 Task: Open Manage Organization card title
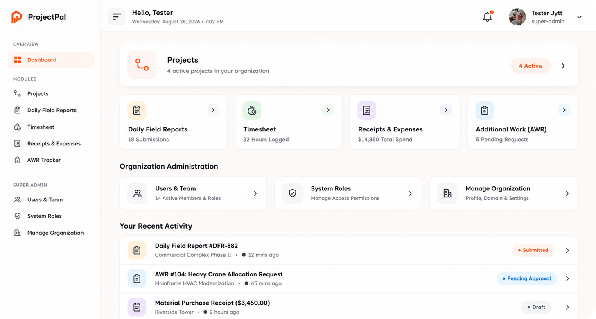click(x=498, y=189)
